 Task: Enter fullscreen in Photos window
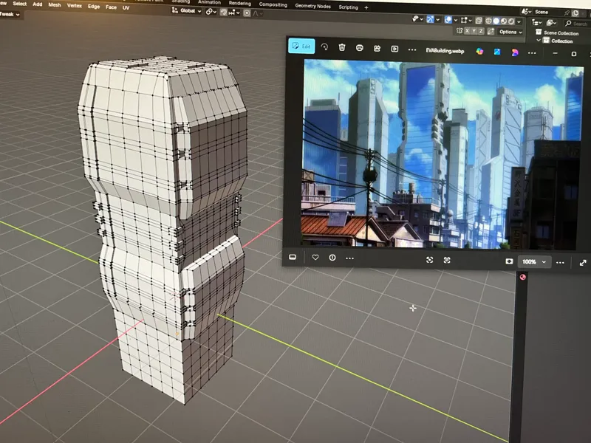click(x=583, y=263)
